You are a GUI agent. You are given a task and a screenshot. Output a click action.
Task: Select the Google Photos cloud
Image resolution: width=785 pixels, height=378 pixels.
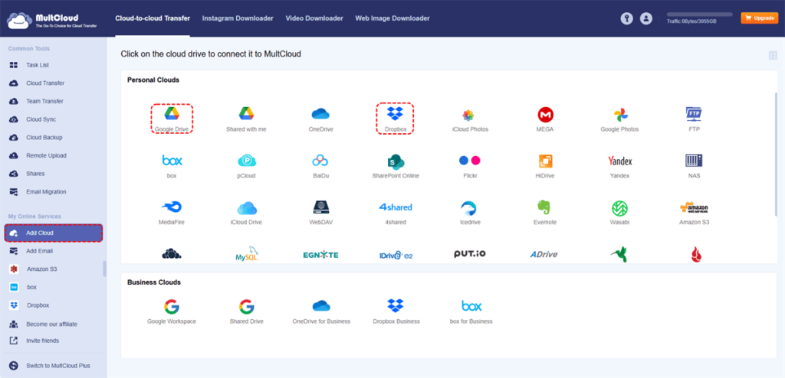(x=619, y=119)
